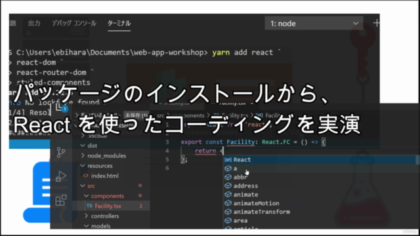Click the '2' error badge on Facility.tsx
420x236 pixels.
pyautogui.click(x=141, y=206)
